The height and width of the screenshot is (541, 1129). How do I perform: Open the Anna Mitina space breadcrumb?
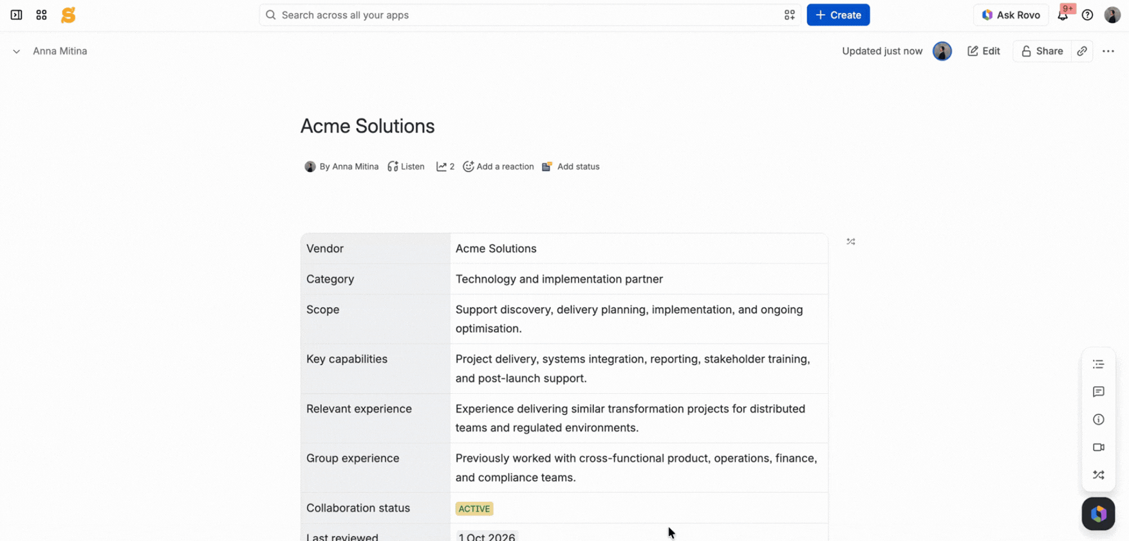[x=60, y=51]
